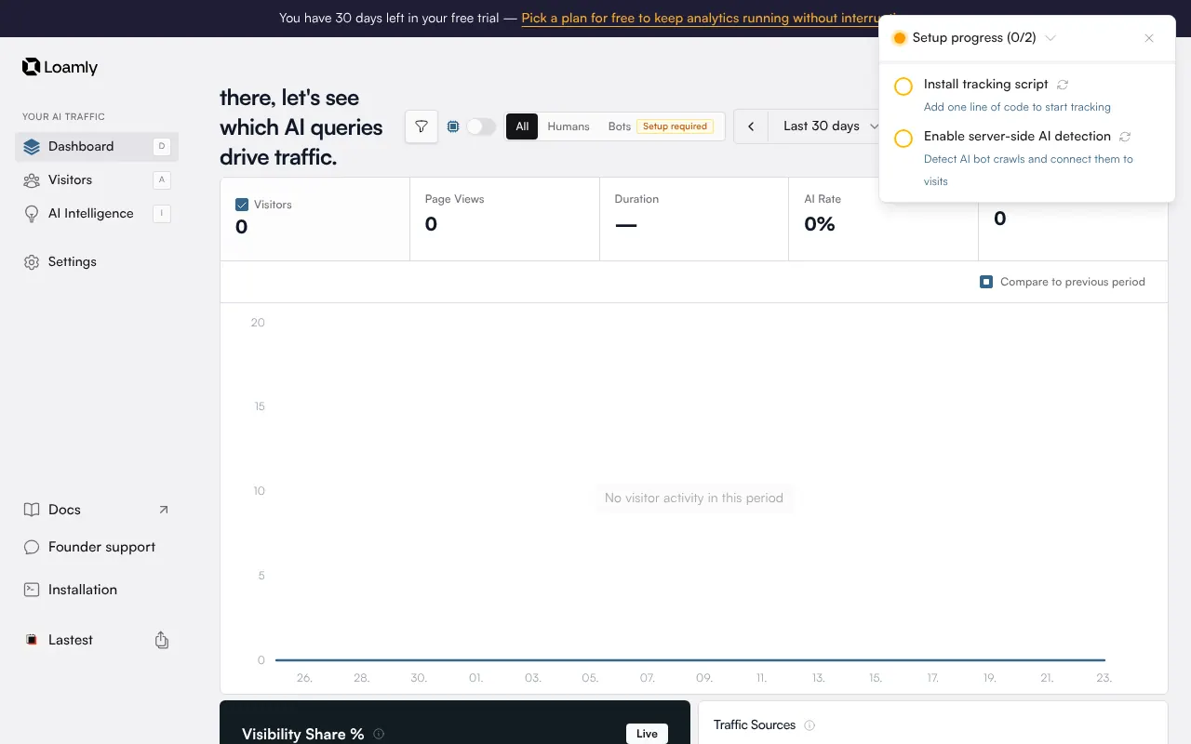This screenshot has width=1191, height=744.
Task: Click the Enable server-side AI detection status circle
Action: (903, 139)
